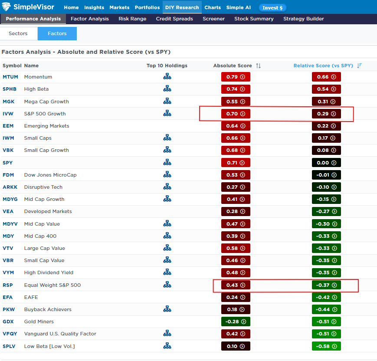View holdings icon for MDYV Mid Cap Value
Viewport: 377px width, 361px height.
[167, 223]
